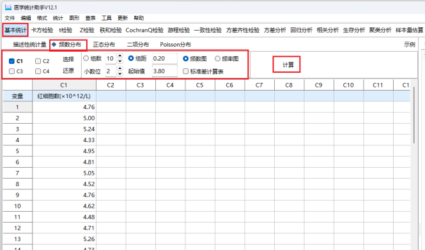Open the 统计 menu
425x250 pixels.
point(58,18)
